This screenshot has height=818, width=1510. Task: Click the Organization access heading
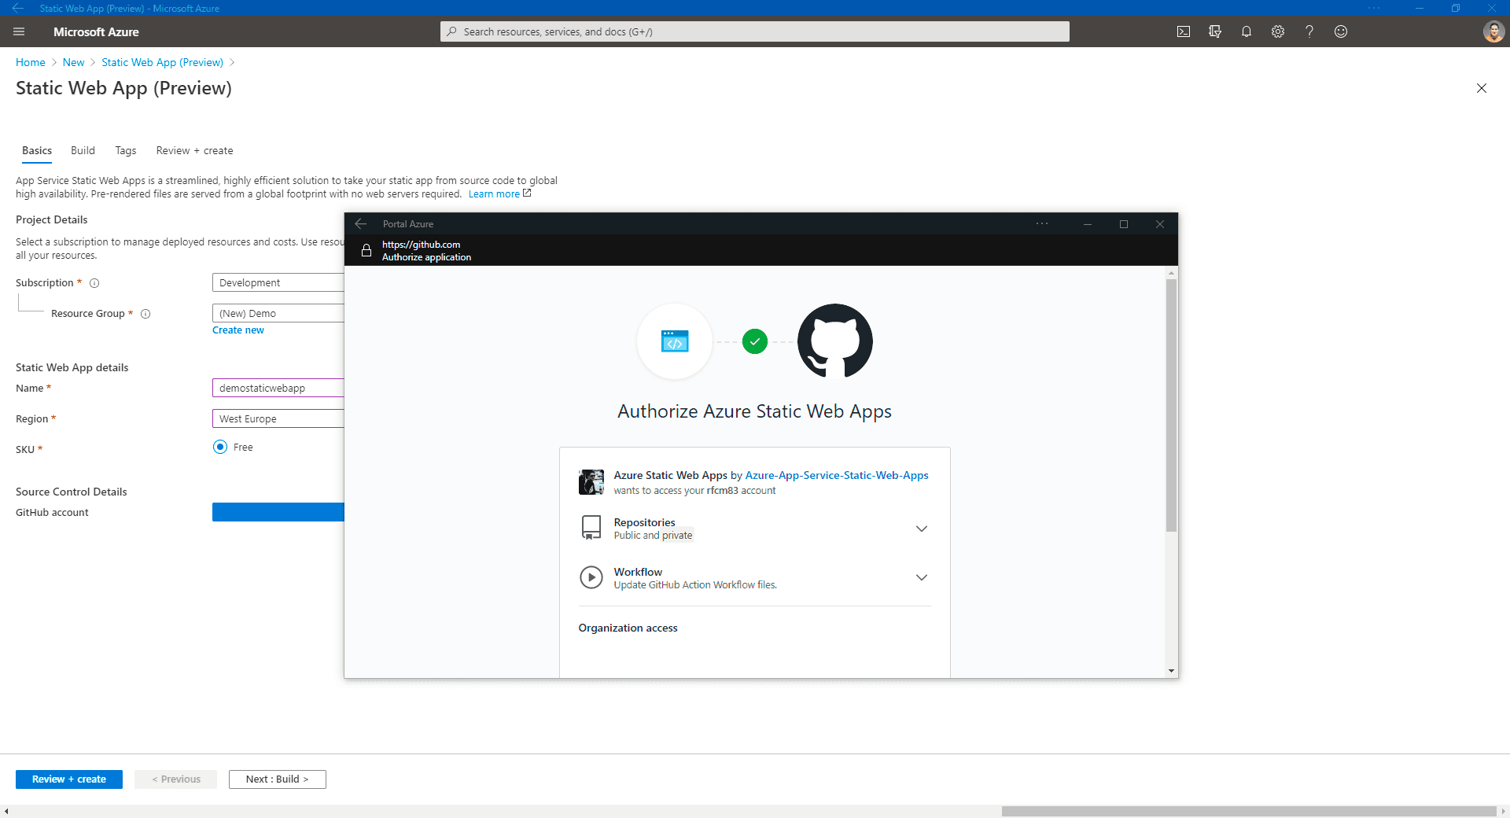628,628
